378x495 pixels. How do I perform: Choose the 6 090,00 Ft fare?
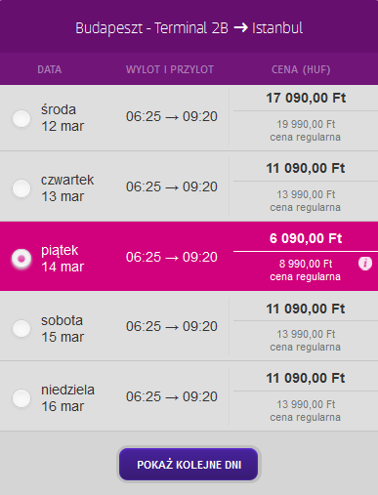click(x=306, y=238)
